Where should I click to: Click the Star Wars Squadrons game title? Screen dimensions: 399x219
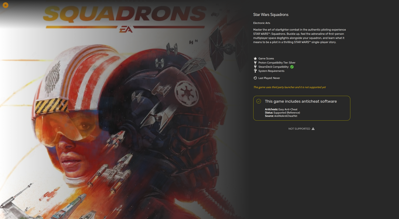[x=271, y=14]
